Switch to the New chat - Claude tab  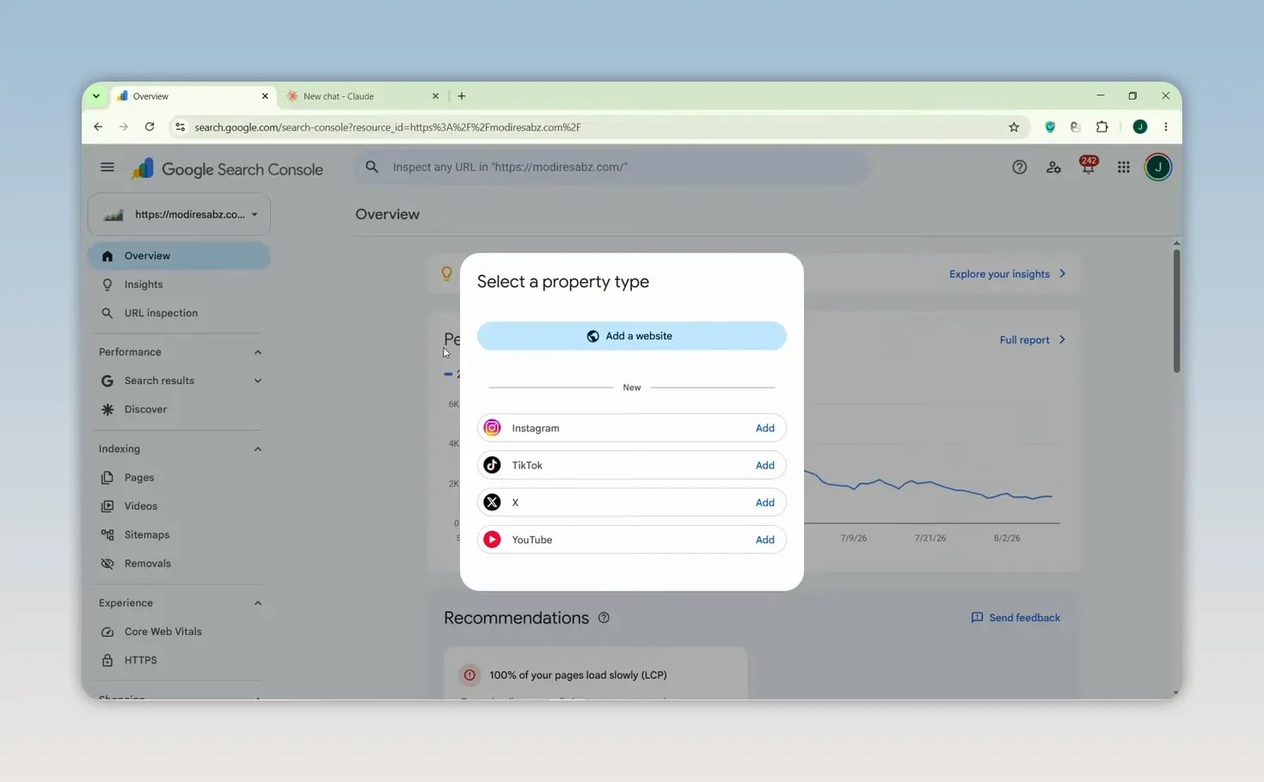[362, 96]
